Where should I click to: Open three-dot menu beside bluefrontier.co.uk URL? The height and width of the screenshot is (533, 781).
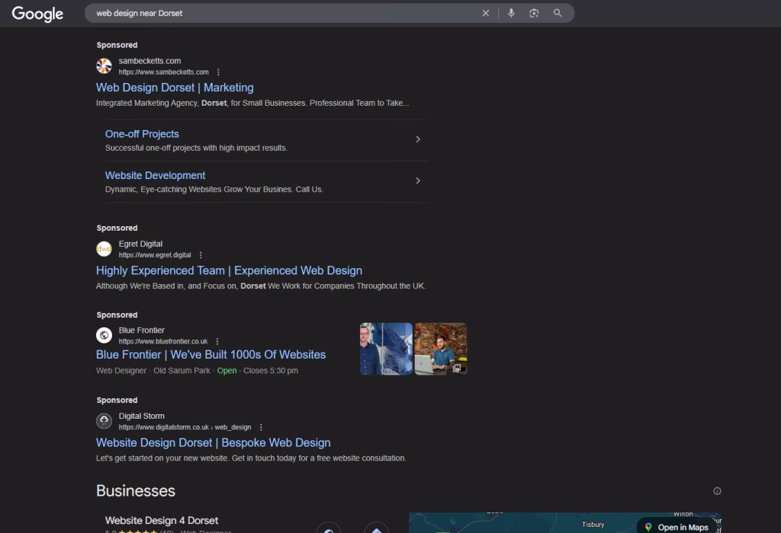217,342
